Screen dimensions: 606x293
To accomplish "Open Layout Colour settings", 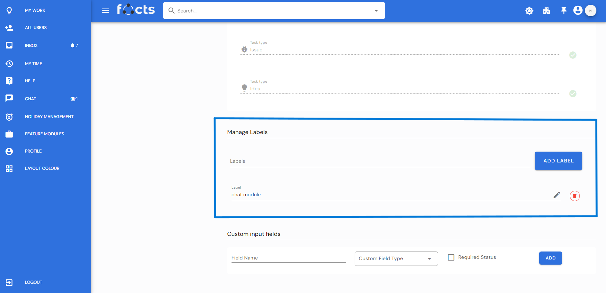I will coord(42,168).
